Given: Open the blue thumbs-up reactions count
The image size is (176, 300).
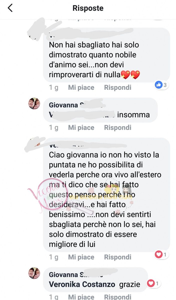Looking at the screenshot, I should (161, 85).
